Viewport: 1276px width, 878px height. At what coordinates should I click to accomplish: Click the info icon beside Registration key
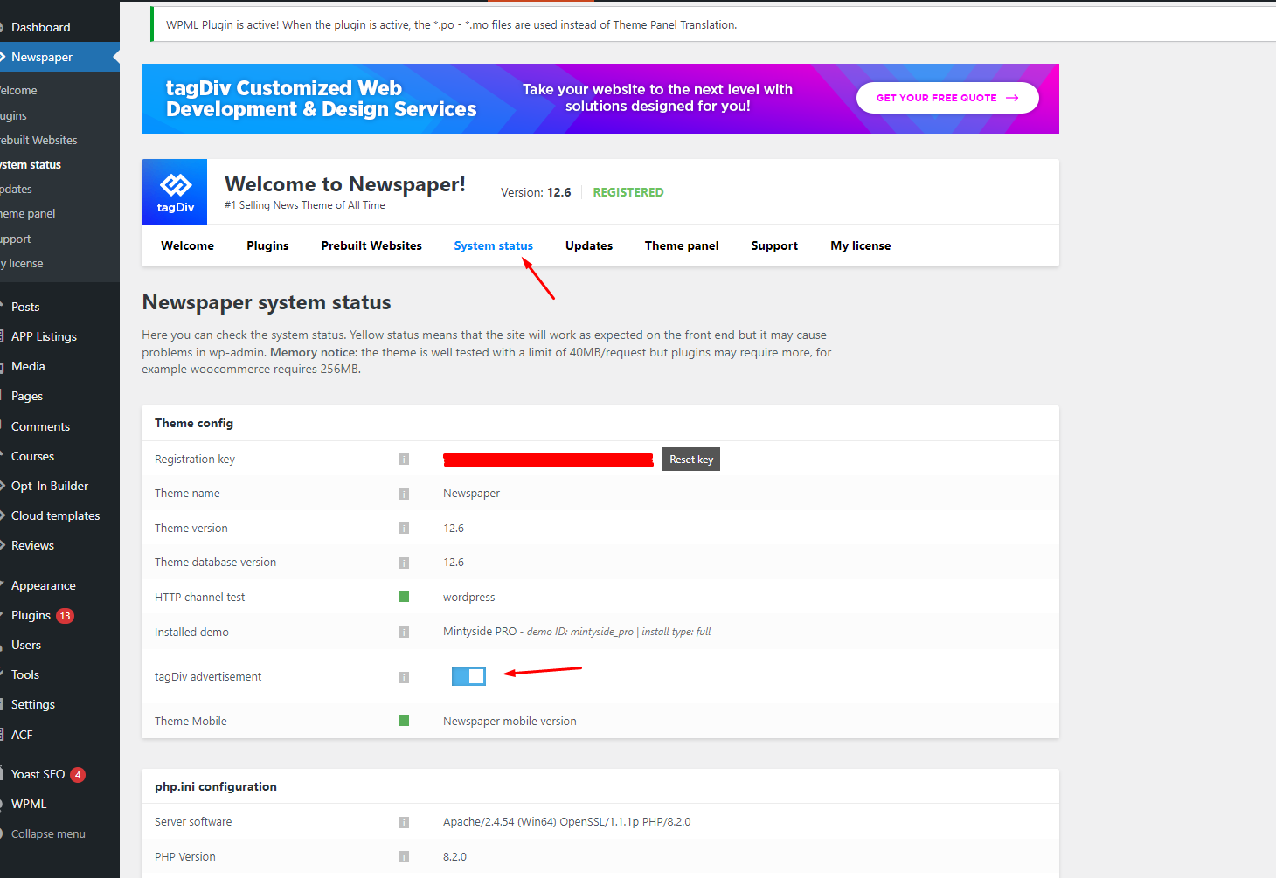click(x=404, y=460)
